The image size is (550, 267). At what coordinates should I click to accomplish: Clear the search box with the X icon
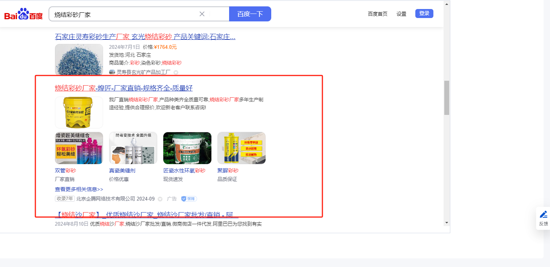[x=202, y=14]
